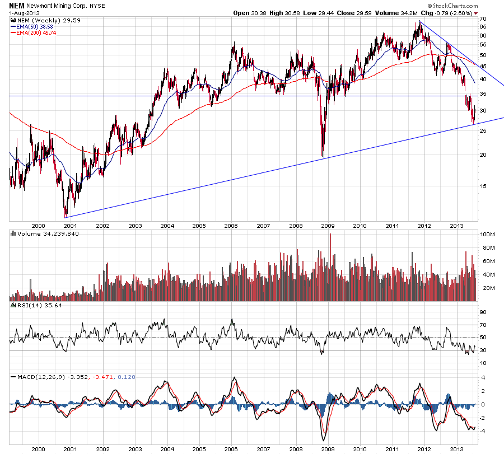Select the NEM ticker symbol in the title
The image size is (504, 454).
tap(17, 6)
